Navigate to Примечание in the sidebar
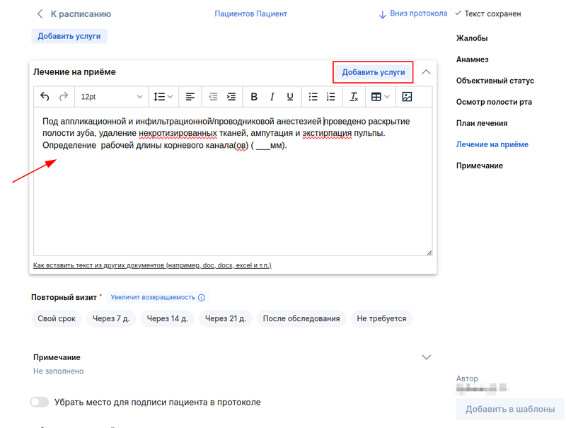Viewport: 566px width, 428px height. coord(480,166)
